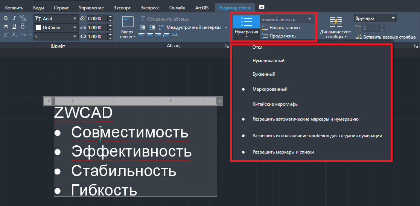Switch to Экспресс ribbon tab
This screenshot has width=420, height=206.
(151, 8)
